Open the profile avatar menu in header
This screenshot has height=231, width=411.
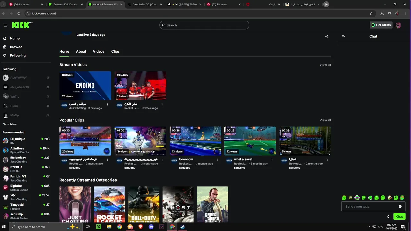(x=398, y=25)
